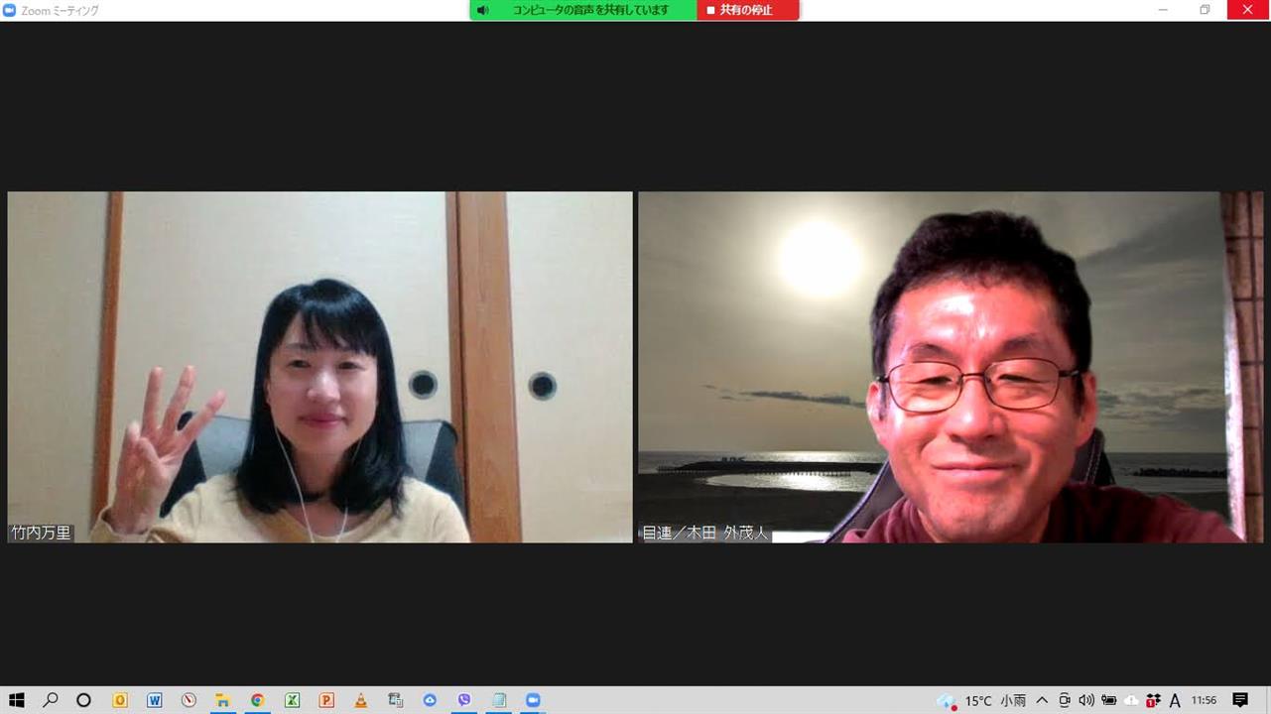This screenshot has width=1271, height=714.
Task: Select 竹内万里's video tile
Action: [319, 367]
